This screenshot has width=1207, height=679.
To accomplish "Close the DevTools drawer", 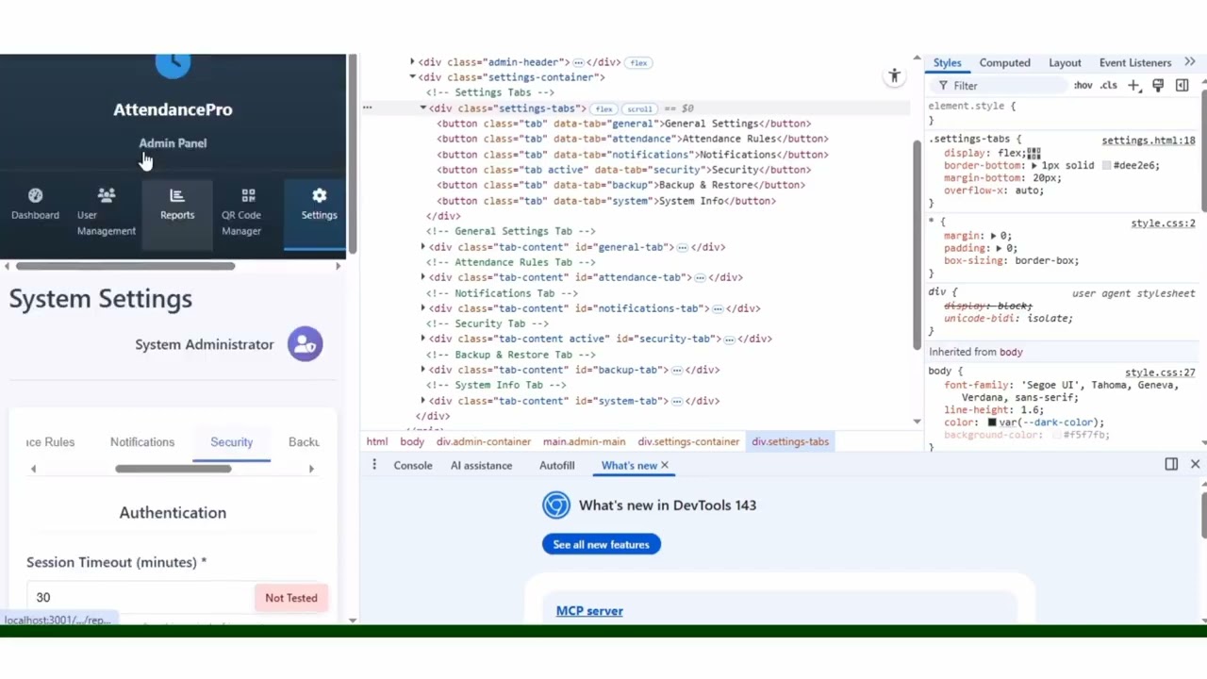I will click(1195, 464).
